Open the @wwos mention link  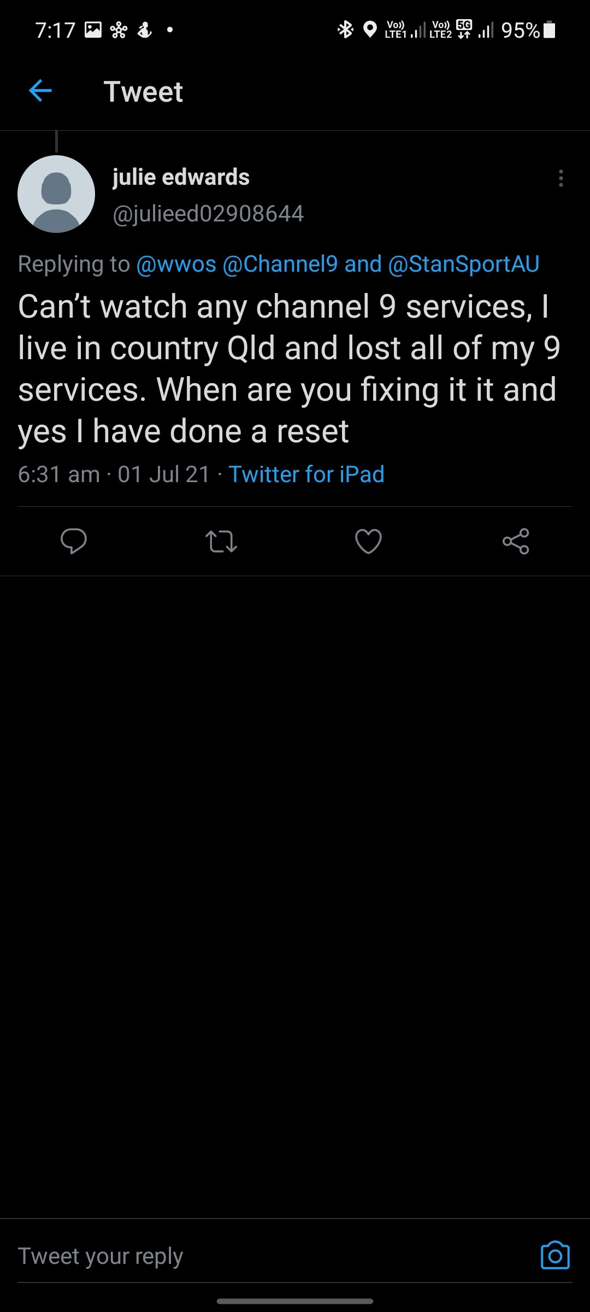click(x=176, y=264)
